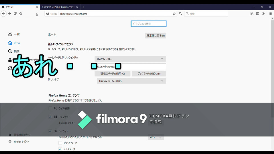The image size is (274, 154).
Task: Open the Library bookshelf icon
Action: (252, 14)
